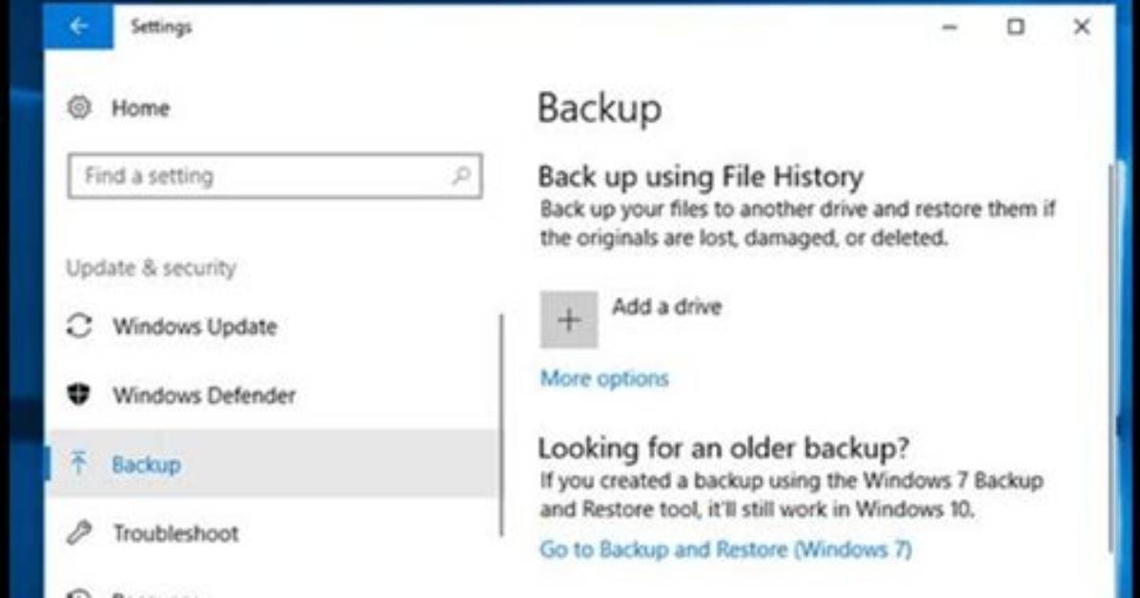The width and height of the screenshot is (1140, 598).
Task: Click the Looking for an older backup heading
Action: coord(723,448)
